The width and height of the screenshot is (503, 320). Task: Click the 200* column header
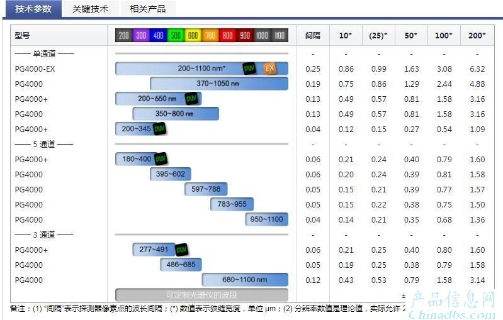[477, 36]
